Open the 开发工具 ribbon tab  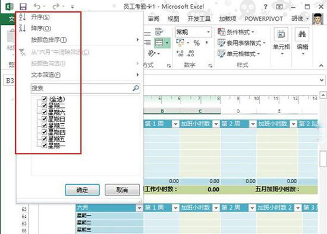pos(199,19)
